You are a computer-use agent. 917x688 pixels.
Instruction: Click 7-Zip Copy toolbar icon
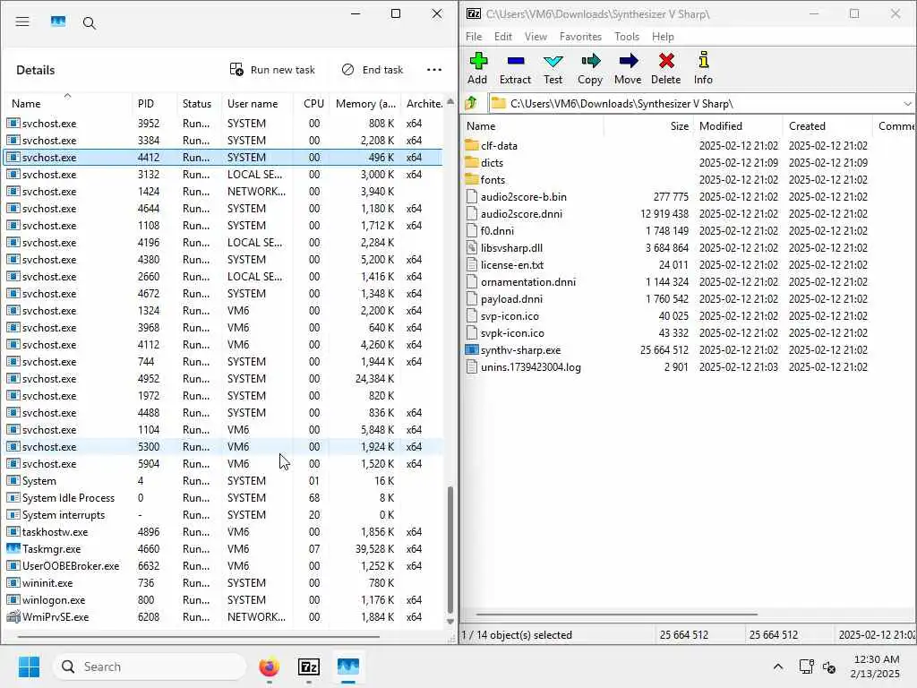590,68
